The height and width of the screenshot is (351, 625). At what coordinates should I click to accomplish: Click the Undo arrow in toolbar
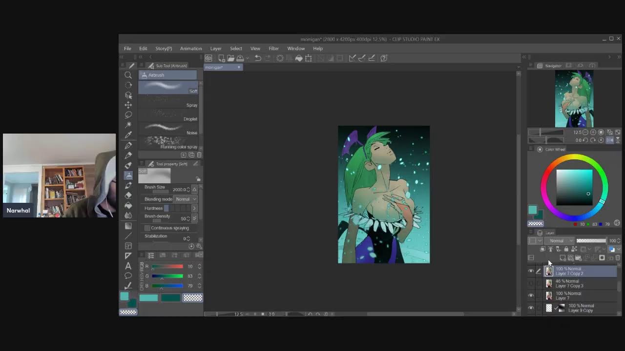coord(257,58)
